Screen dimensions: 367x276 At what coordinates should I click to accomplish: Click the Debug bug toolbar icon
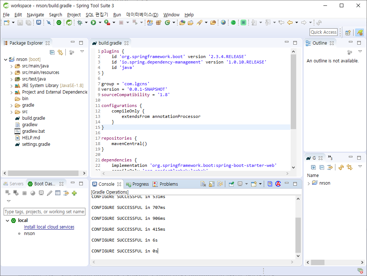tap(80, 22)
